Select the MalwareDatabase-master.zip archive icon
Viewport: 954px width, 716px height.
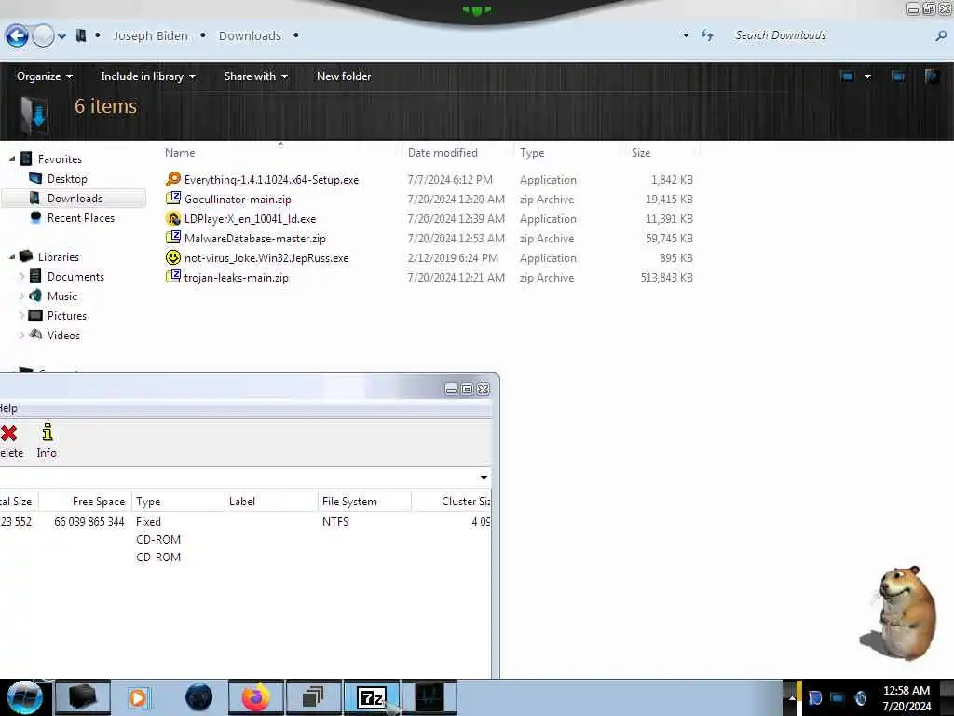point(173,238)
